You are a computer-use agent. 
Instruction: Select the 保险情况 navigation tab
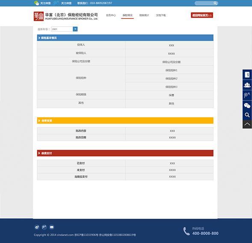click(x=127, y=15)
